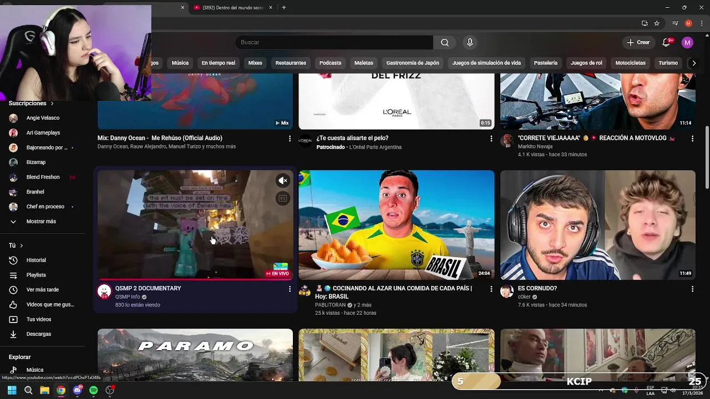This screenshot has width=710, height=399.
Task: Show more chips with the right arrow
Action: [693, 63]
